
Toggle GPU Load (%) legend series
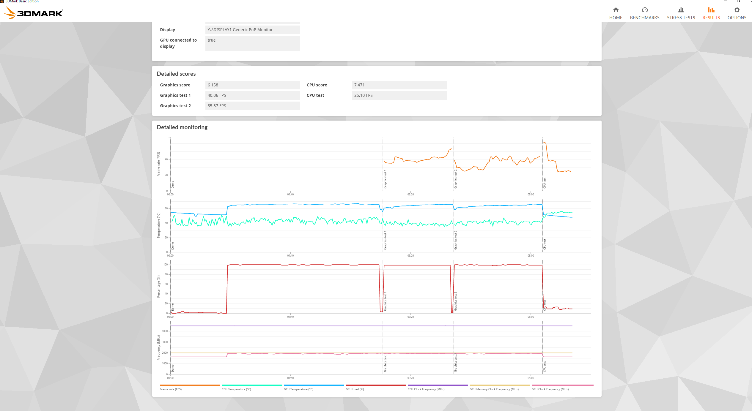point(355,389)
